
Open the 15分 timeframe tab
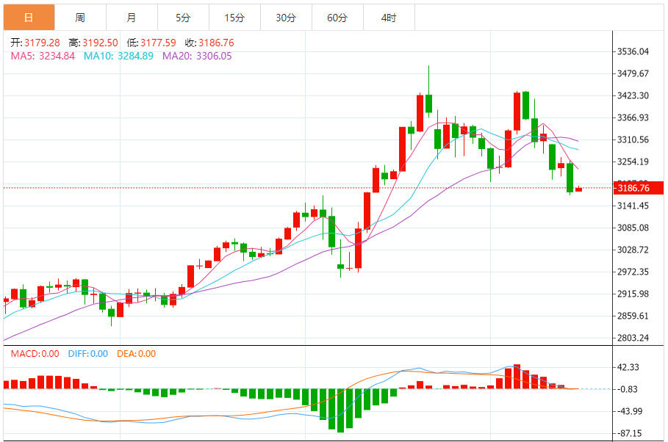234,18
